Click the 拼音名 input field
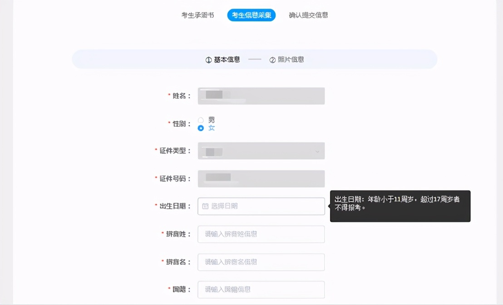The width and height of the screenshot is (503, 305). (261, 262)
